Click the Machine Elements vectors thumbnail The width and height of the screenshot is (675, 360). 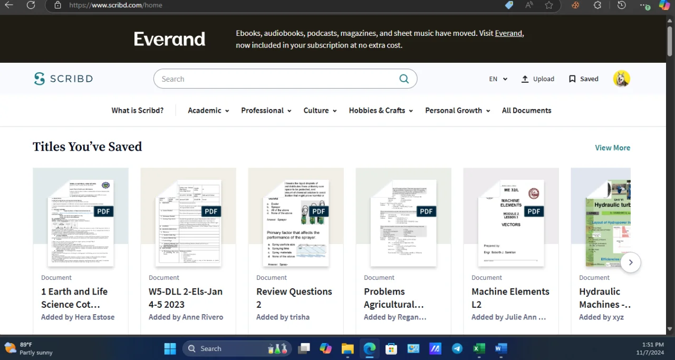(x=511, y=222)
